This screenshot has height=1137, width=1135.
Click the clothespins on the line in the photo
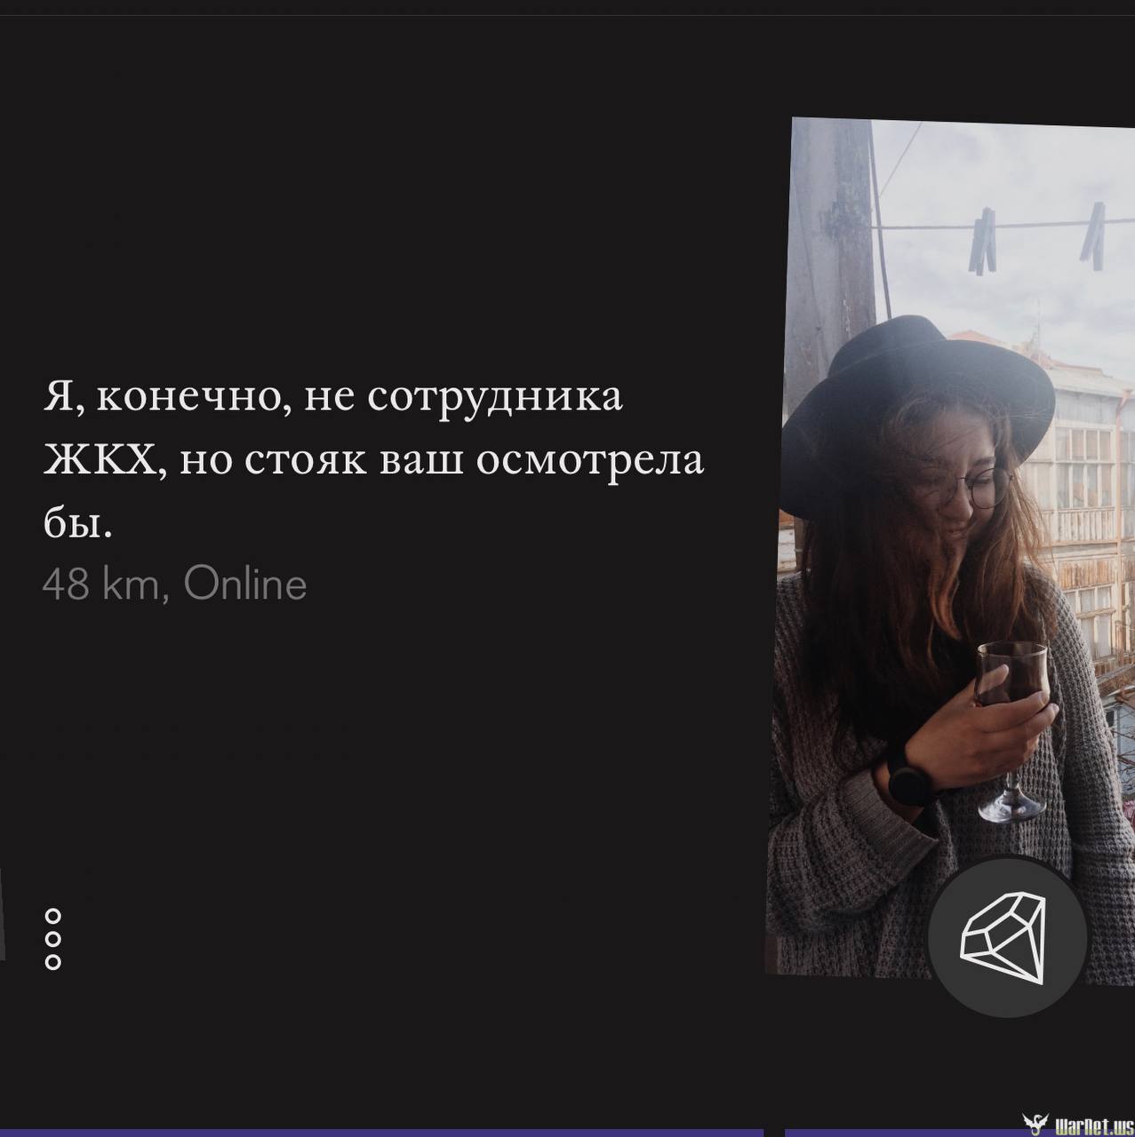tap(983, 241)
